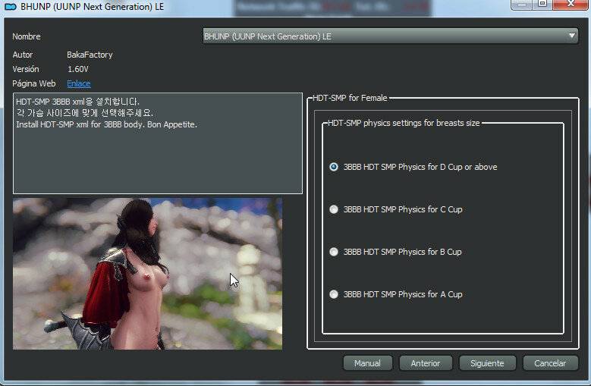Click the Autor label
This screenshot has height=386, width=591.
point(23,55)
